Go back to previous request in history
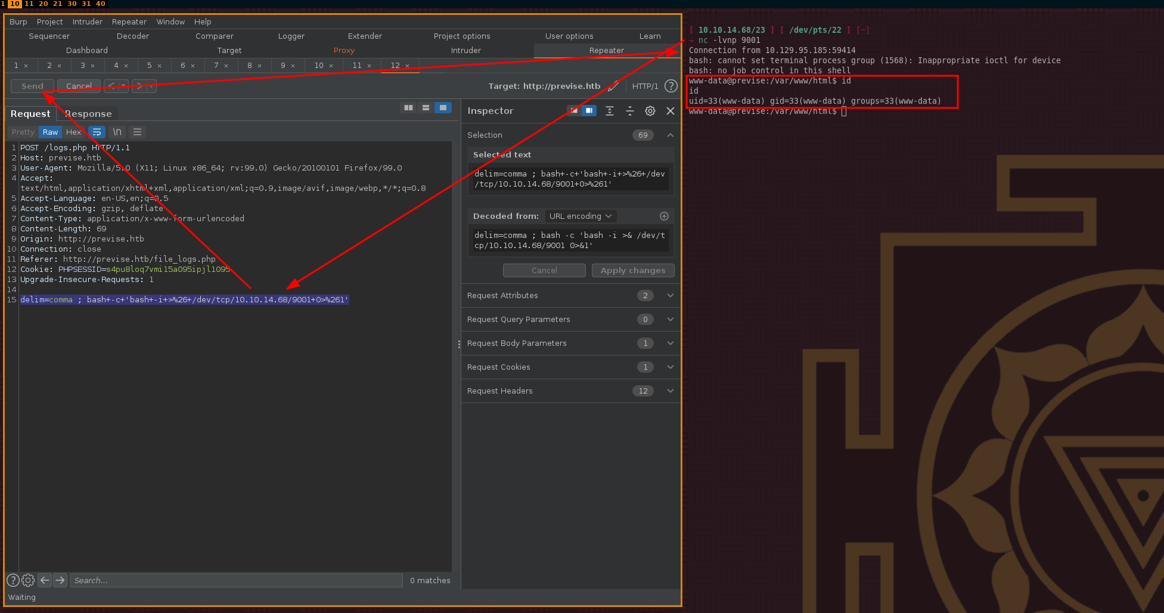Screen dimensions: 1164x613 pyautogui.click(x=111, y=86)
